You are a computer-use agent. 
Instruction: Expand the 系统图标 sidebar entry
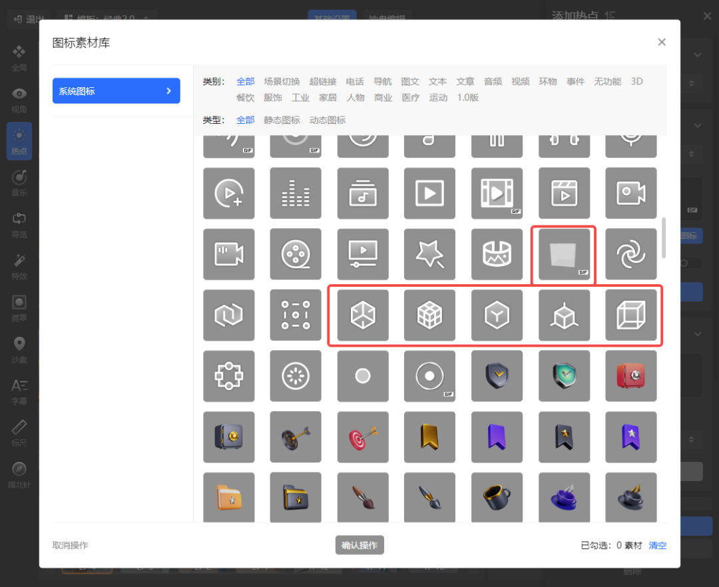(116, 91)
